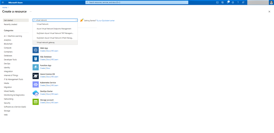Go to Home breadcrumb
This screenshot has width=274, height=133.
pyautogui.click(x=5, y=8)
